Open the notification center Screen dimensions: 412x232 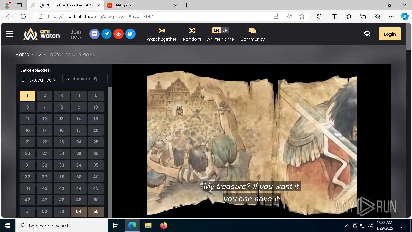point(401,226)
